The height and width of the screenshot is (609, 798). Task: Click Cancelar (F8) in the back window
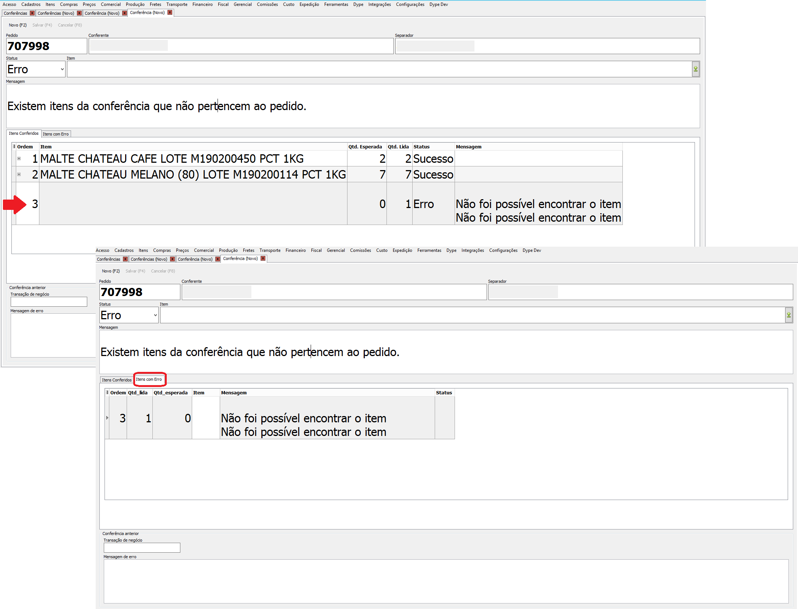point(70,25)
